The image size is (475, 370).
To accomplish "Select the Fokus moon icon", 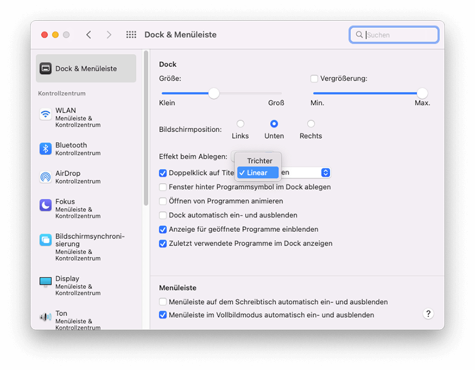I will click(46, 205).
